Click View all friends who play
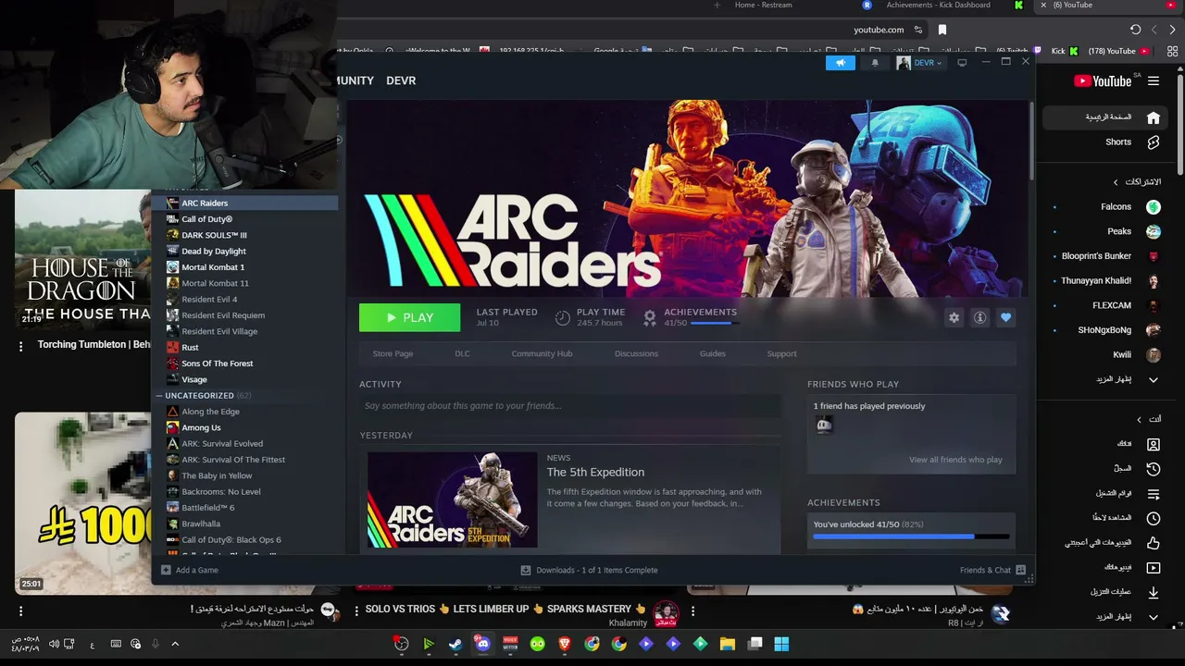This screenshot has height=666, width=1185. pos(955,460)
